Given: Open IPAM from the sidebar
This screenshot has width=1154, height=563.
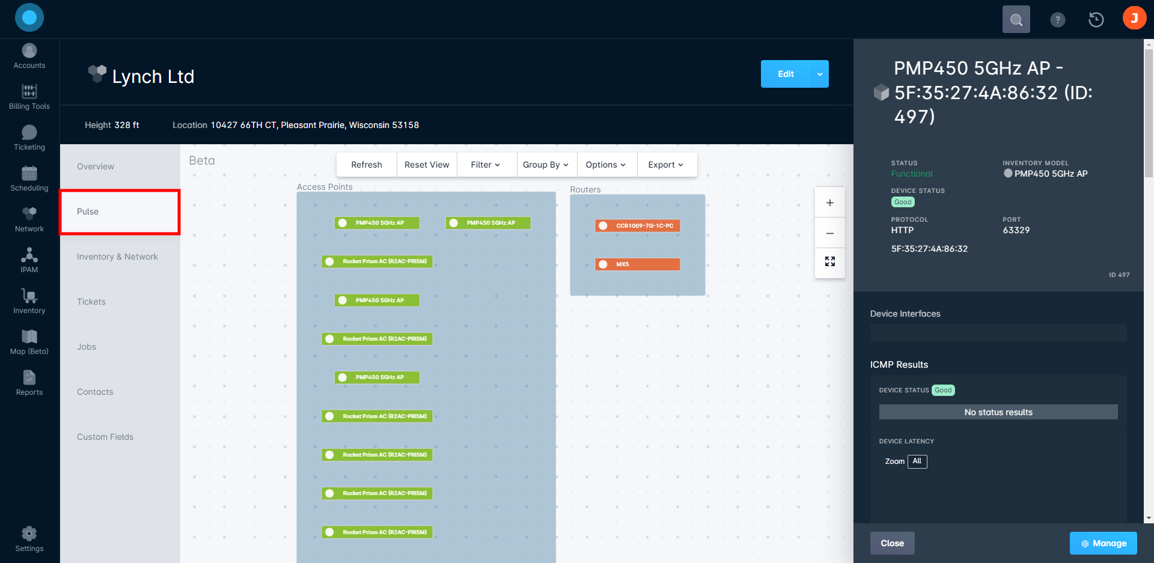Looking at the screenshot, I should point(29,261).
